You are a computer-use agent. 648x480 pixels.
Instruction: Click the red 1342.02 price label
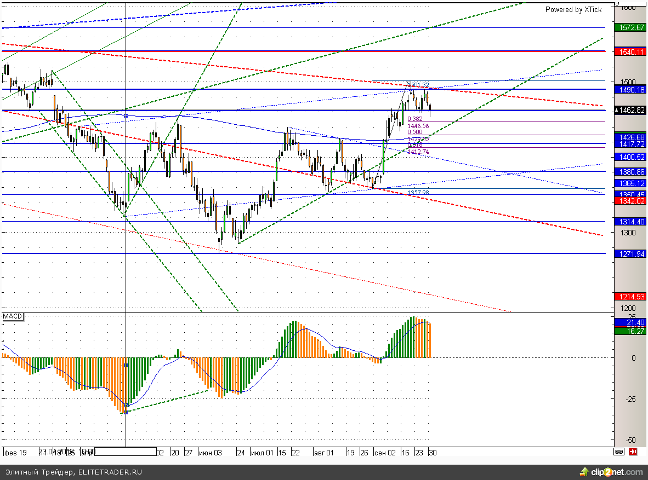click(630, 201)
